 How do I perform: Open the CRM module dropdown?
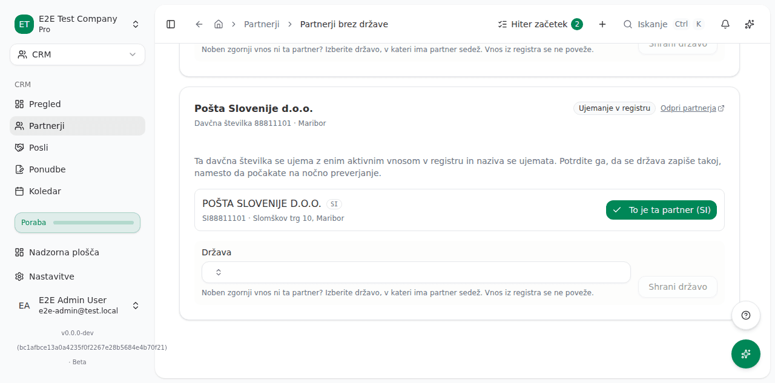[77, 54]
